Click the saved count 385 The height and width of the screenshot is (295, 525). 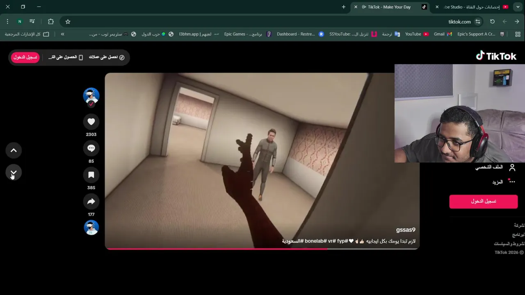[91, 188]
